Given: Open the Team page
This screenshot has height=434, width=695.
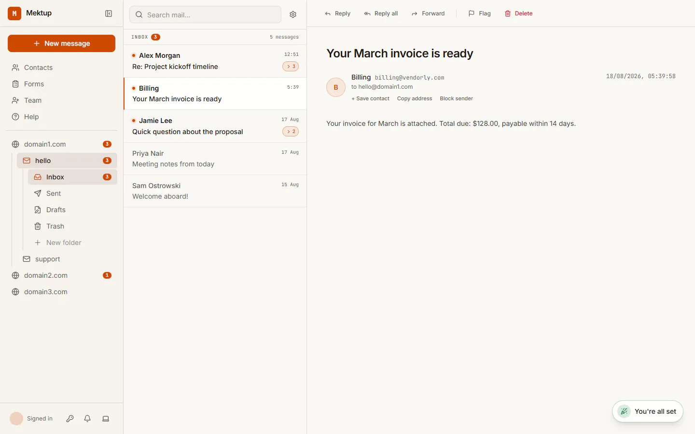Looking at the screenshot, I should (x=61, y=100).
